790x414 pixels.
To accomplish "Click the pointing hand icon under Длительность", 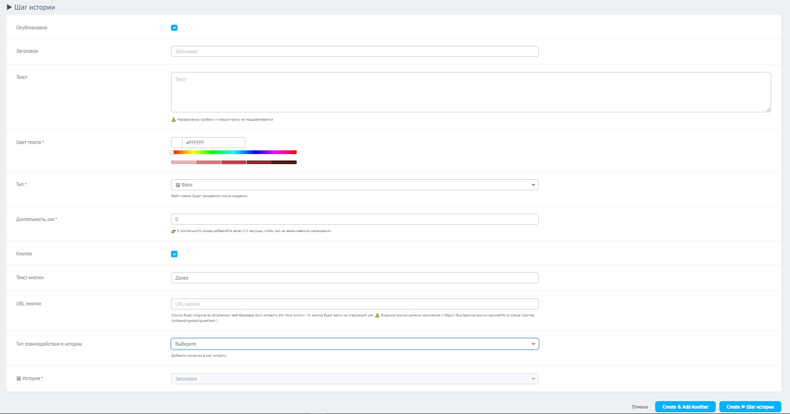I will coord(173,231).
